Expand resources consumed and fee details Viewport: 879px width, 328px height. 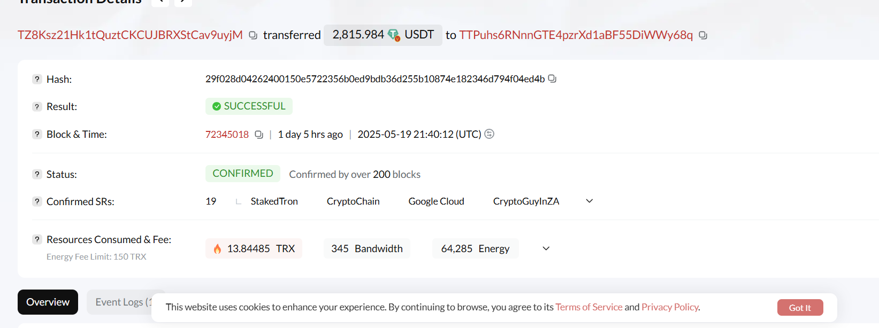coord(546,248)
